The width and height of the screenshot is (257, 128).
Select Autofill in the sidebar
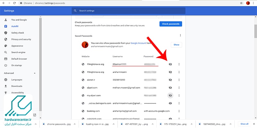click(15, 26)
